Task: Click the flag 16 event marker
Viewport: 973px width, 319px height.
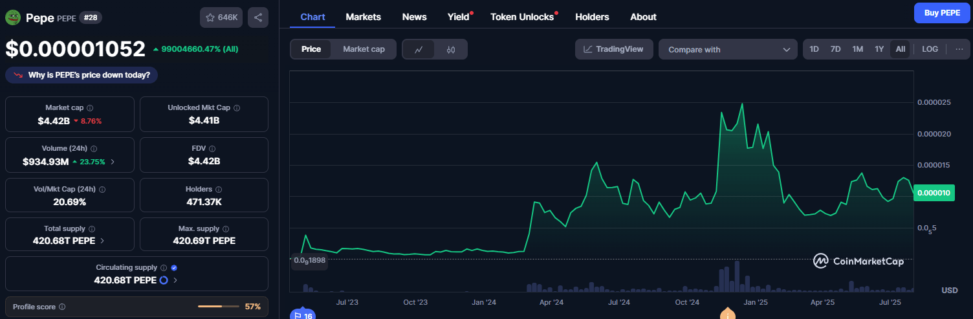Action: pos(302,315)
